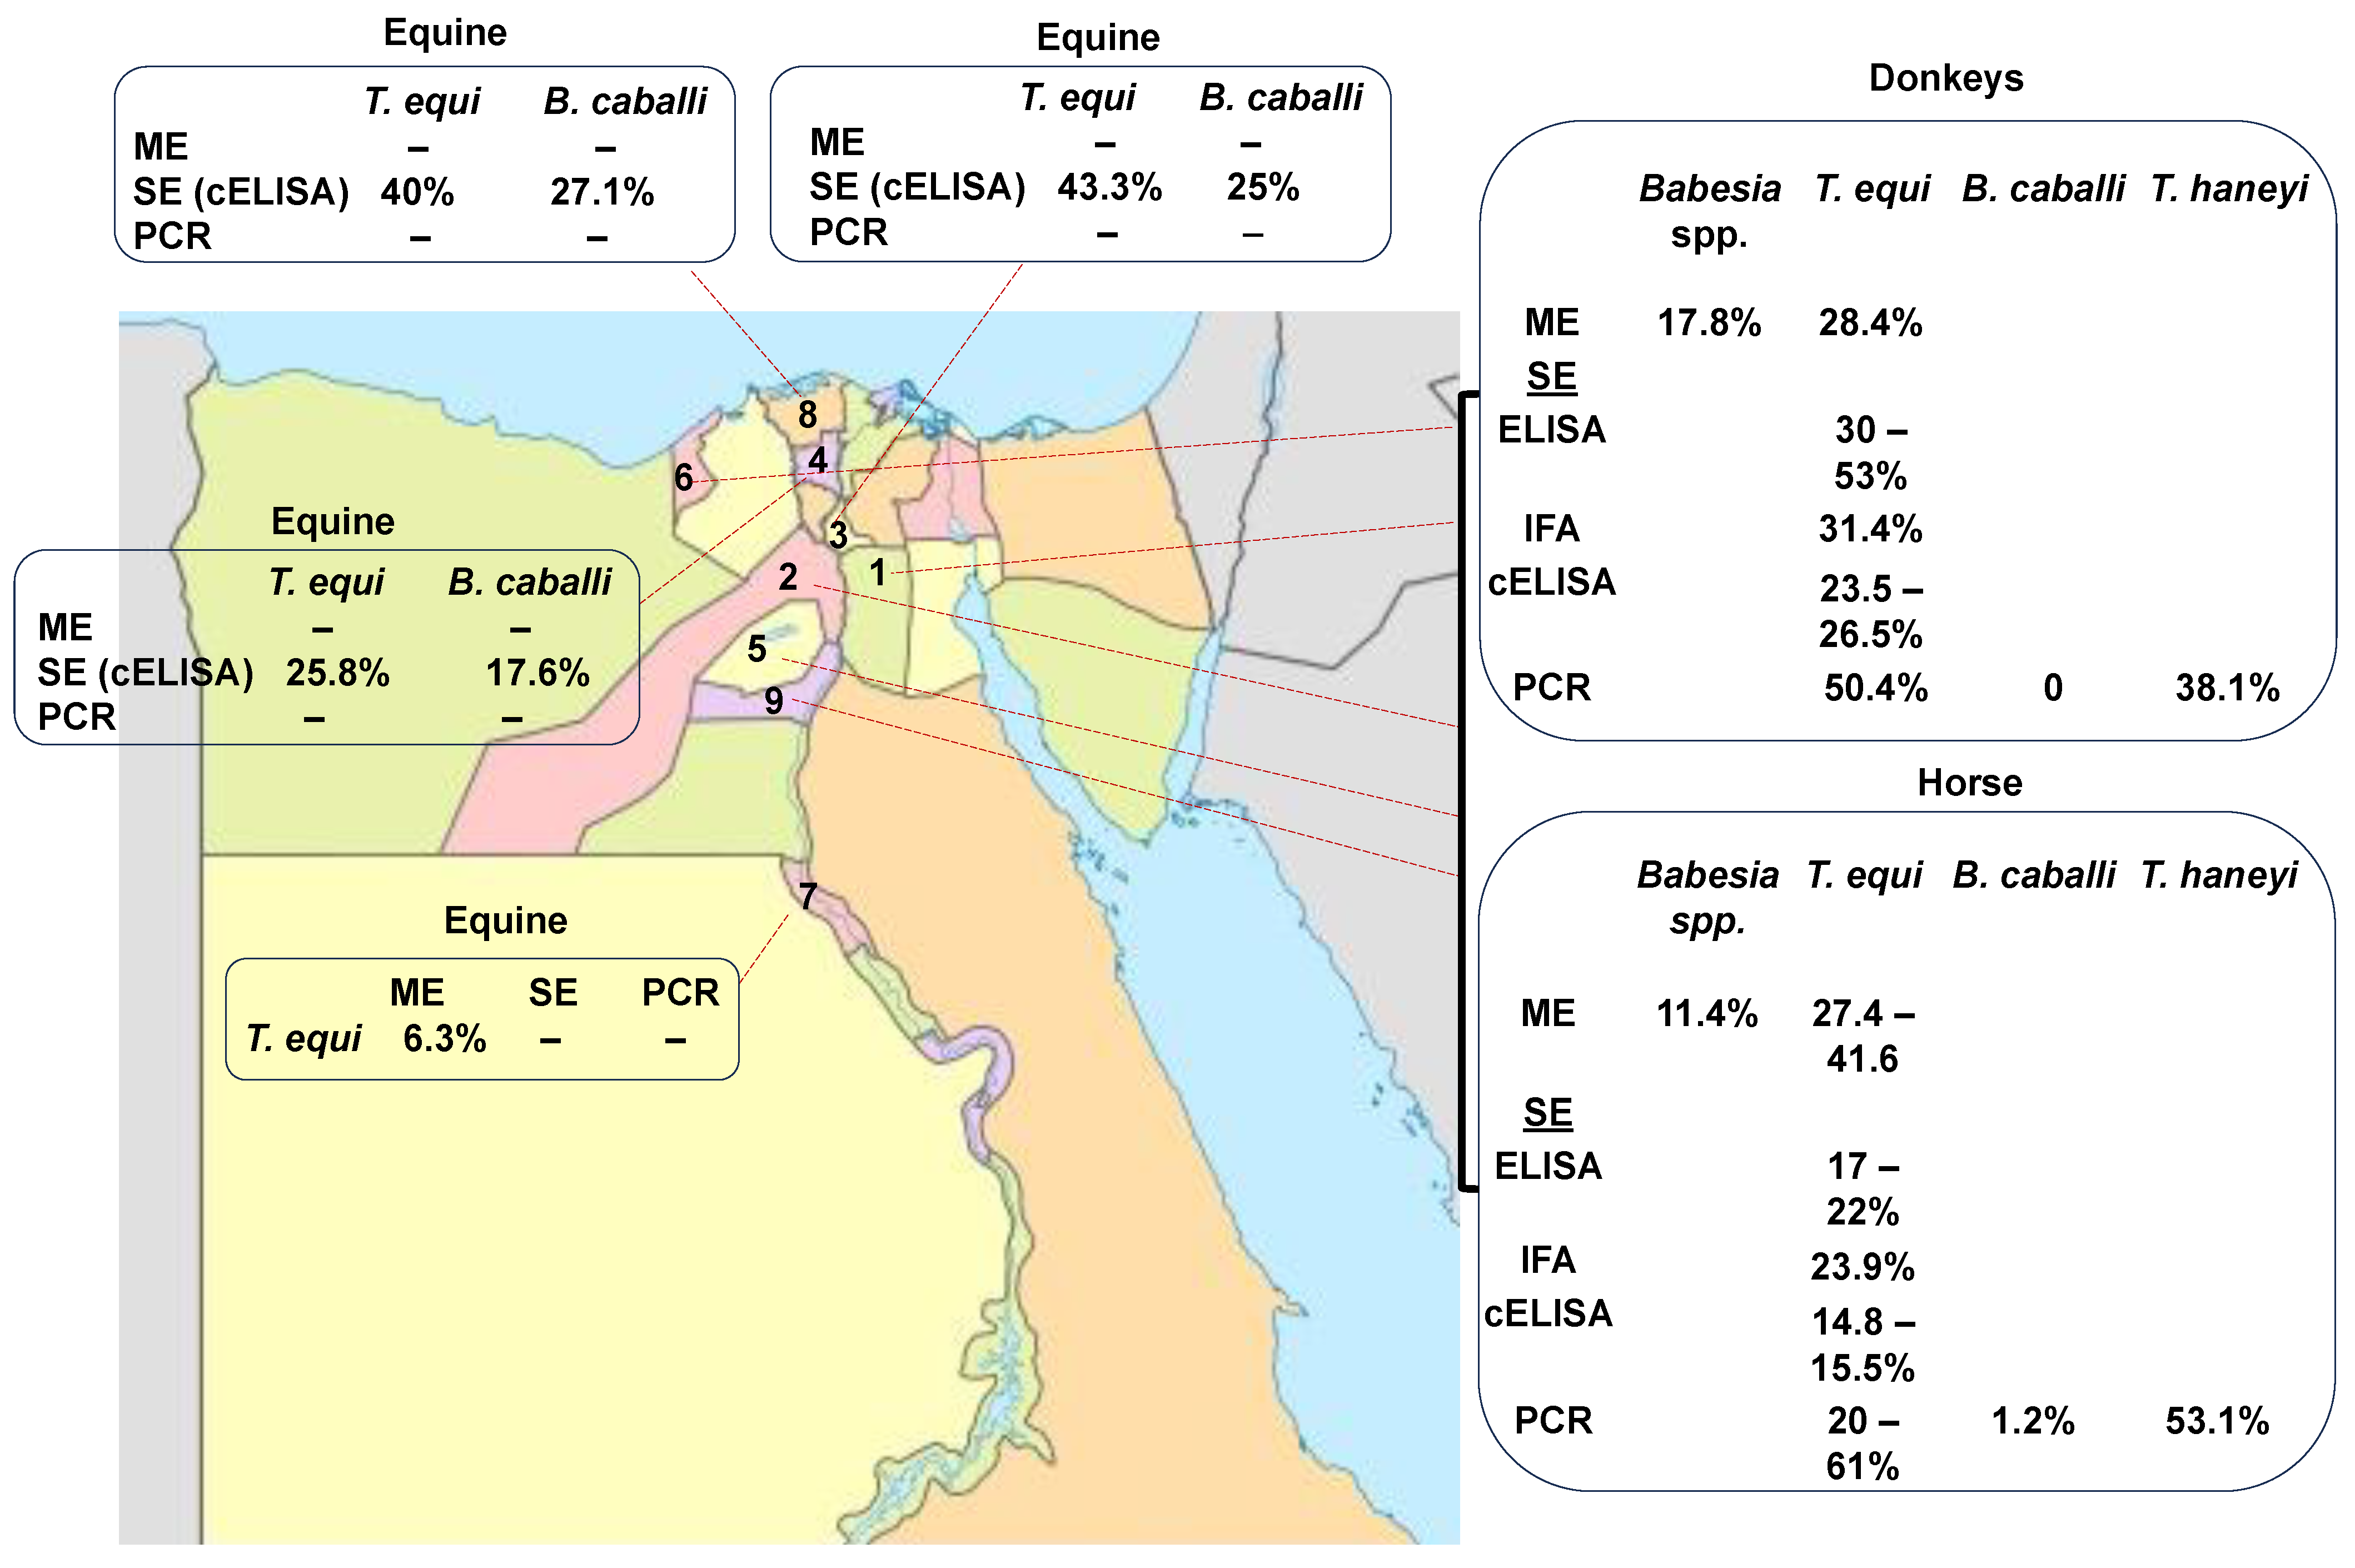Select map marker number 5
Image resolution: width=2355 pixels, height=1568 pixels.
click(757, 649)
